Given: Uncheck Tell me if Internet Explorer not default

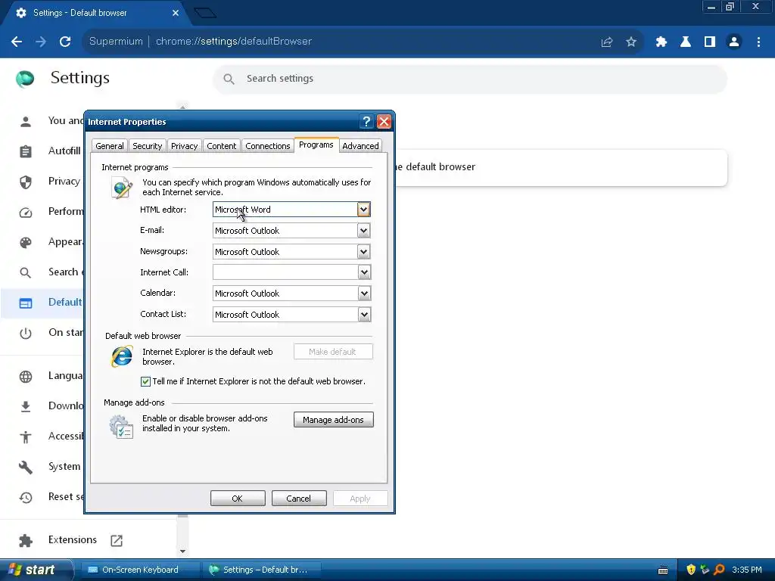Looking at the screenshot, I should [x=145, y=381].
